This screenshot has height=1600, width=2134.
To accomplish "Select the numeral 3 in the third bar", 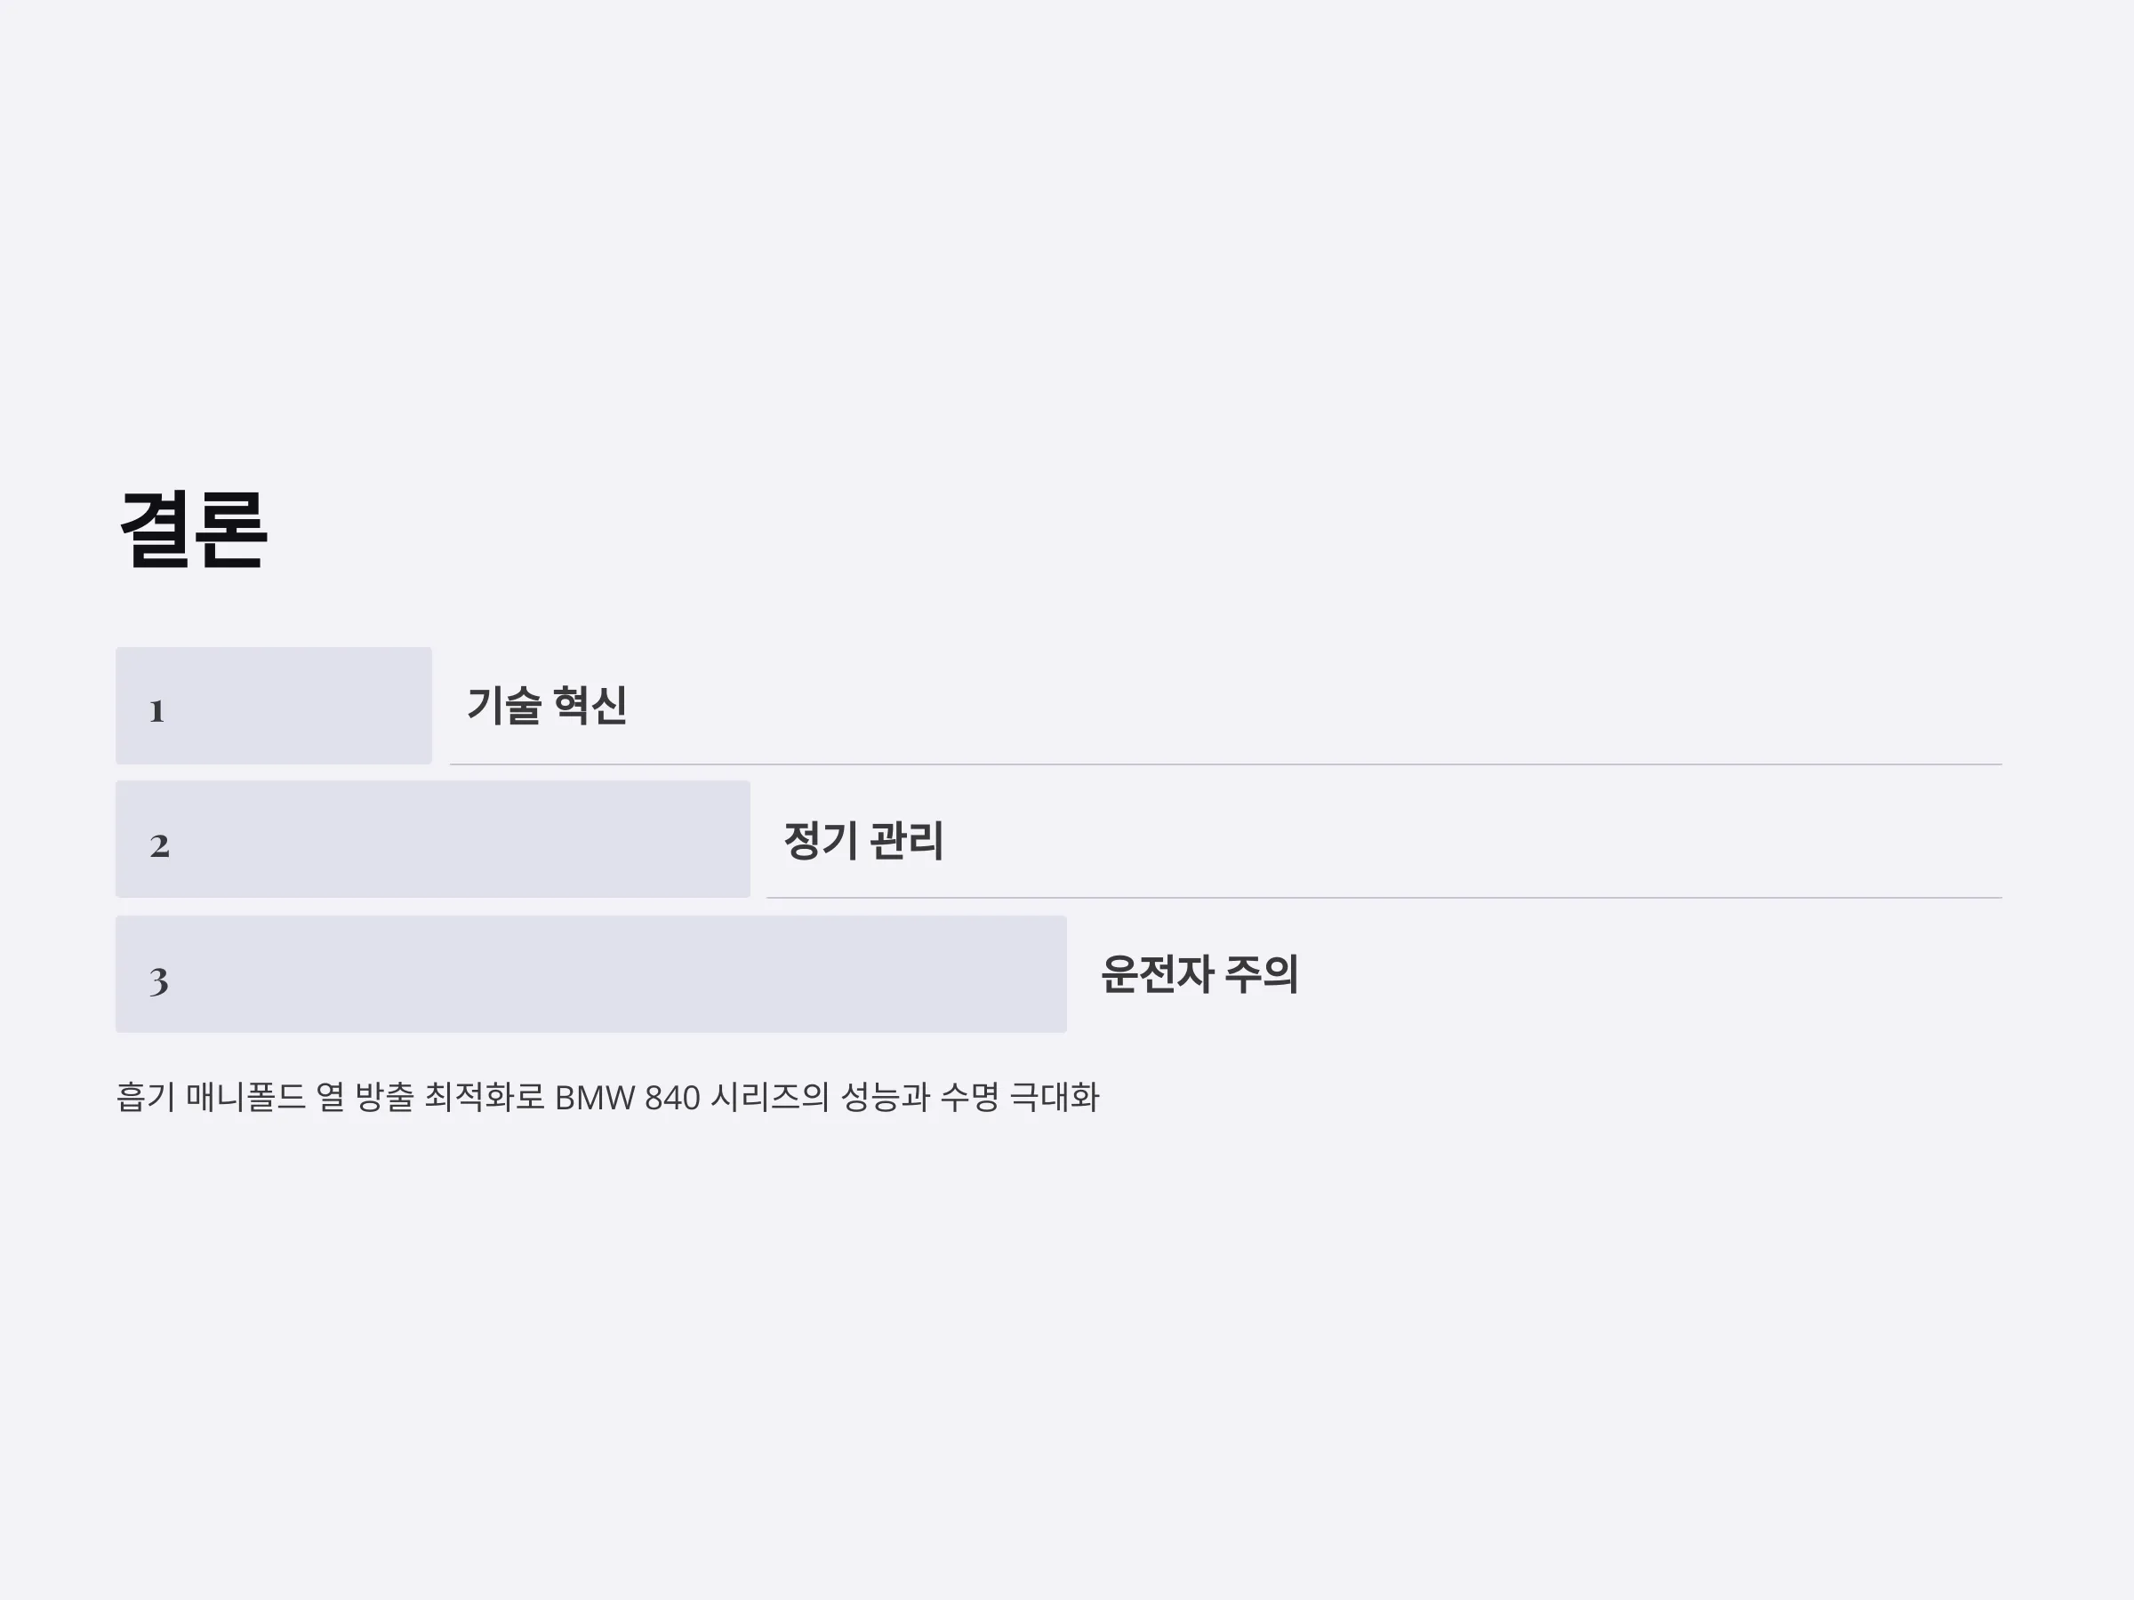I will click(159, 980).
